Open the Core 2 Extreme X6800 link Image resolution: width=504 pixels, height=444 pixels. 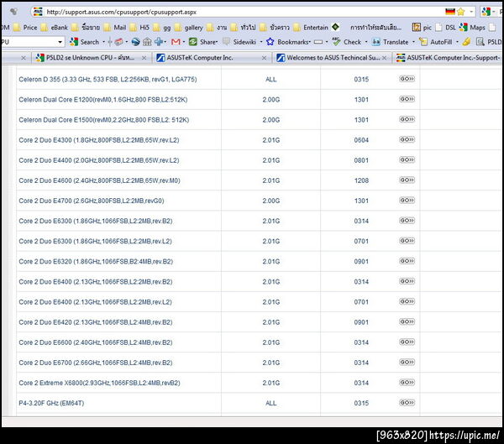pos(99,383)
